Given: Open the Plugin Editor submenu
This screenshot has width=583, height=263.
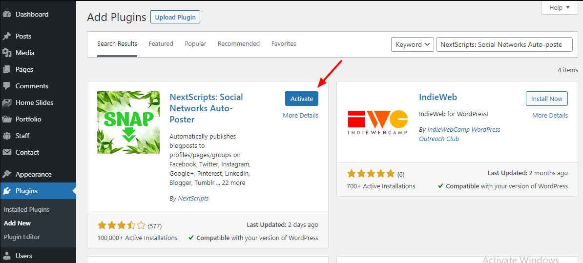Looking at the screenshot, I should [x=21, y=237].
